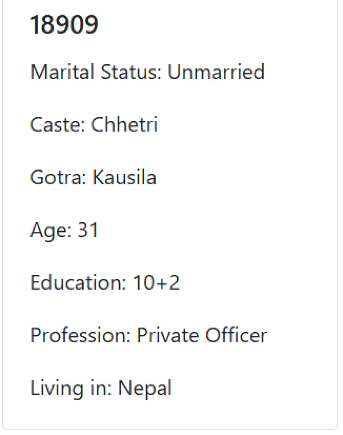This screenshot has width=343, height=435.
Task: Select the Kausila gotra value
Action: click(x=125, y=177)
